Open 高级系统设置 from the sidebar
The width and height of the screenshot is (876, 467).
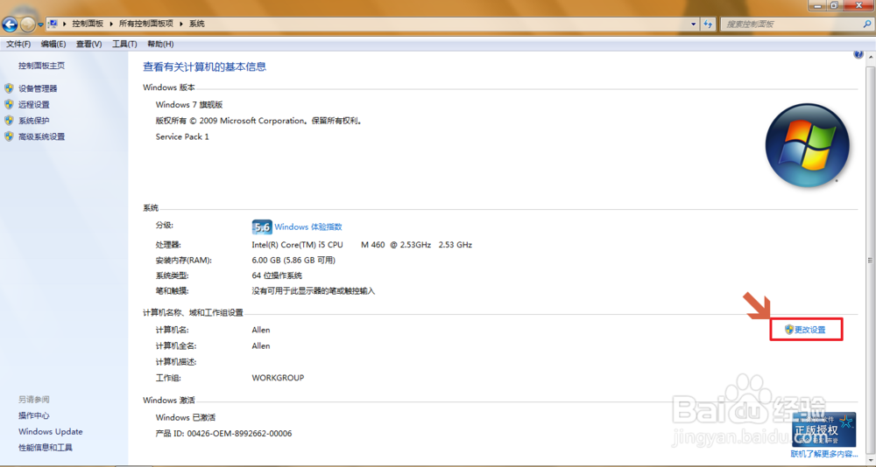[41, 136]
